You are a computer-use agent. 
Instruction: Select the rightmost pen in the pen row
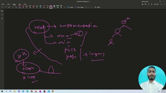click(61, 7)
